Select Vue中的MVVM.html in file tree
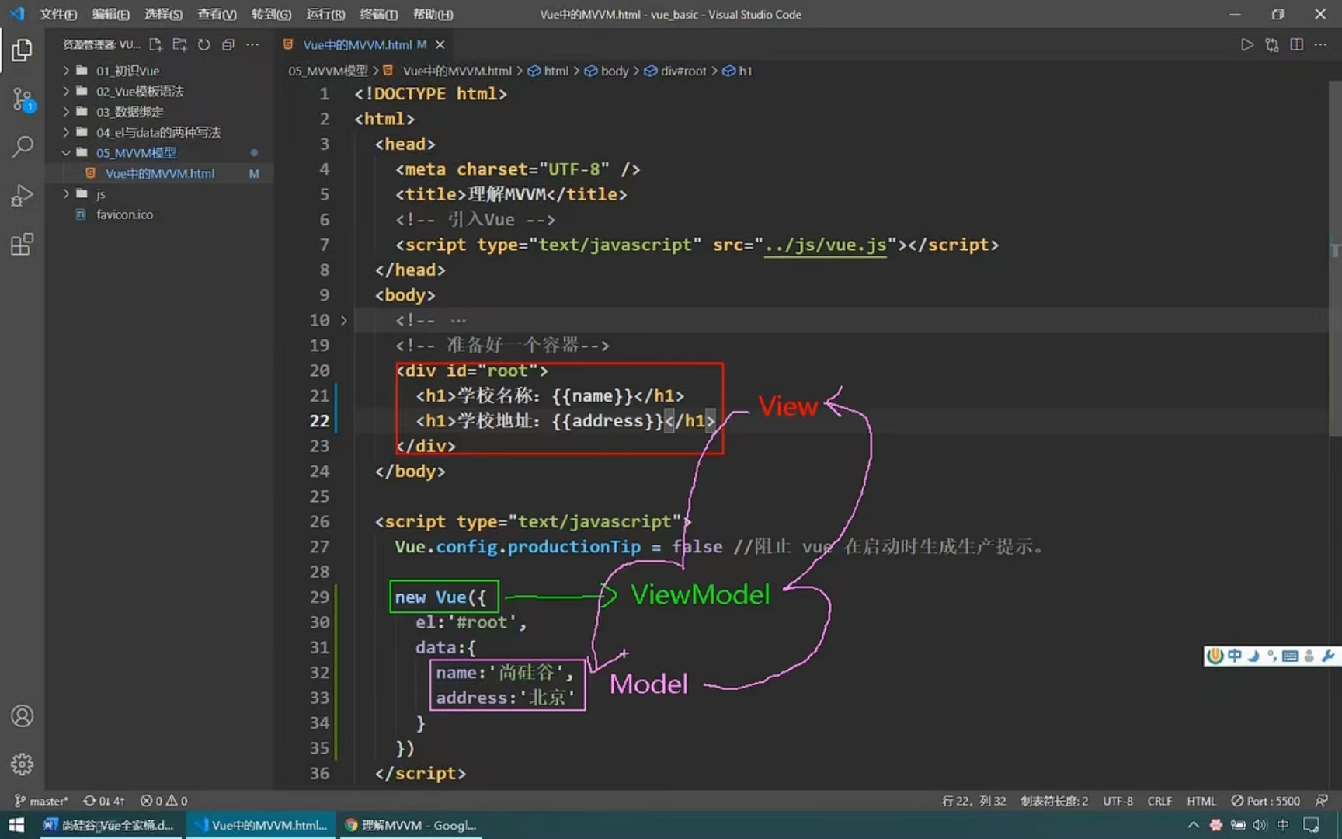Image resolution: width=1342 pixels, height=839 pixels. click(159, 173)
